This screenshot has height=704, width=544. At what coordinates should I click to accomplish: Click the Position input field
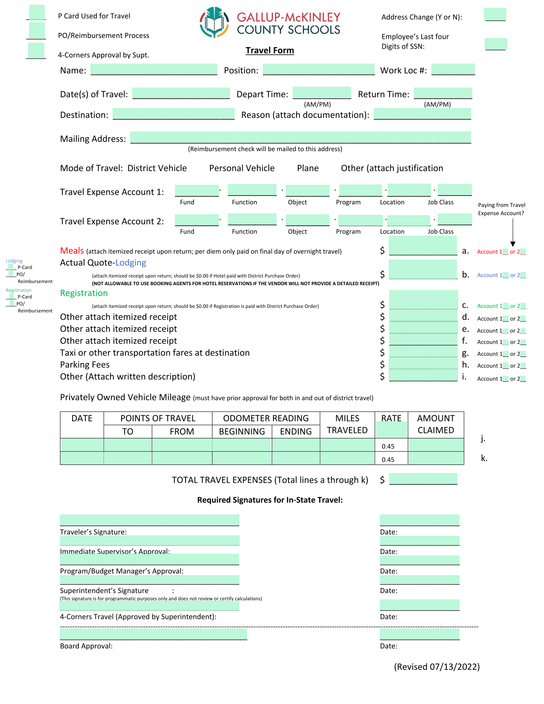(319, 69)
